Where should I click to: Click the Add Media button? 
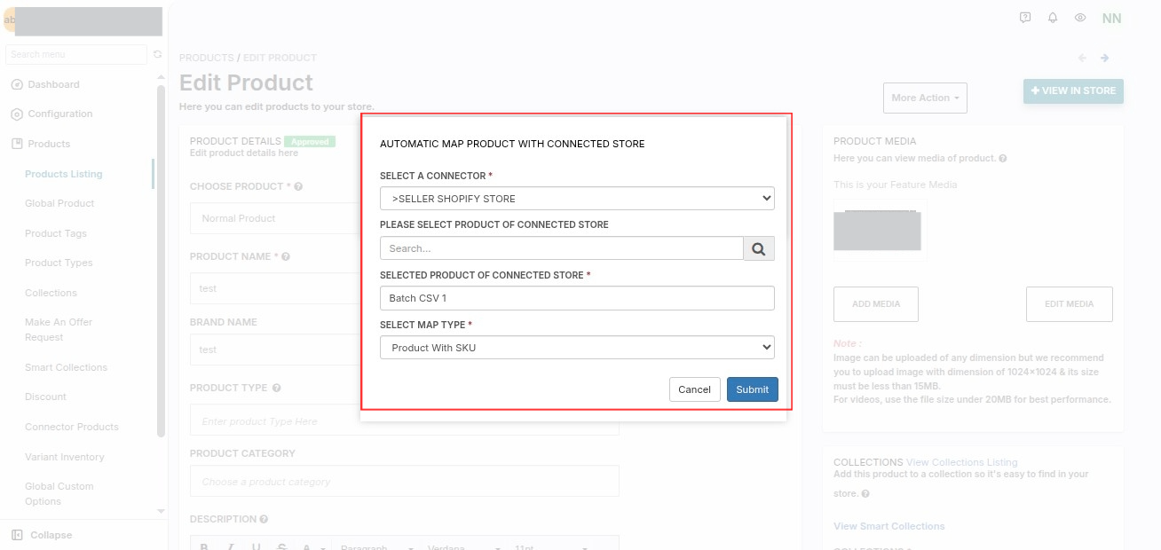(x=876, y=304)
